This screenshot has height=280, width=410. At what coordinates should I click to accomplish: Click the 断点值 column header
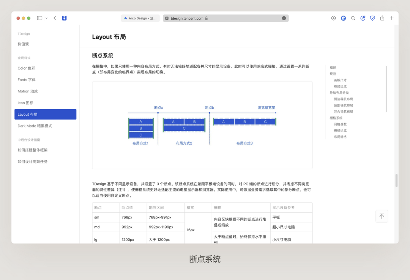133,207
